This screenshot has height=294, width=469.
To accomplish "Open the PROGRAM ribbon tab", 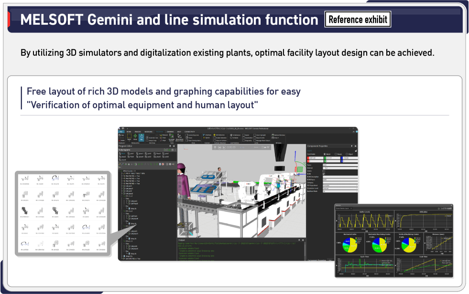I will 160,131.
